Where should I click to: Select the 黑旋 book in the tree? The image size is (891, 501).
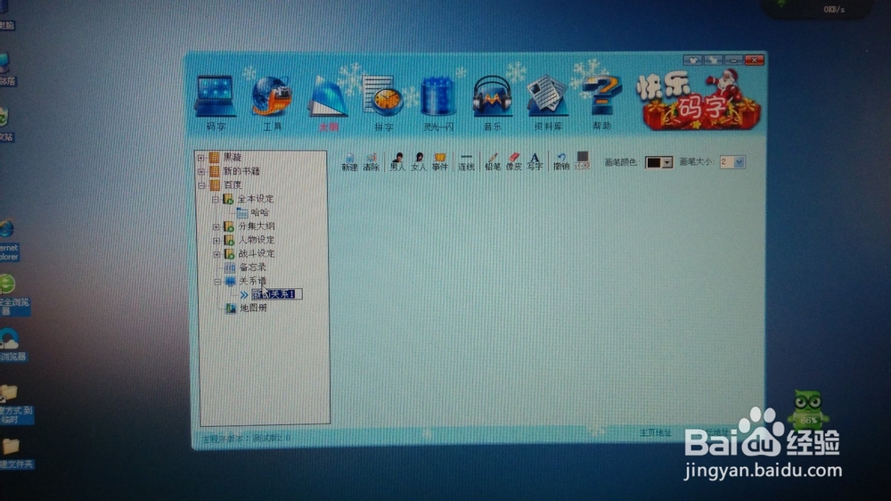point(233,158)
